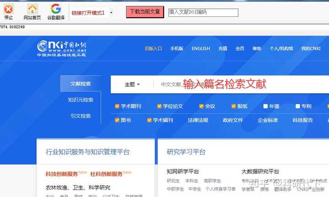
Task: Select the 引文检索 tab
Action: 80,116
